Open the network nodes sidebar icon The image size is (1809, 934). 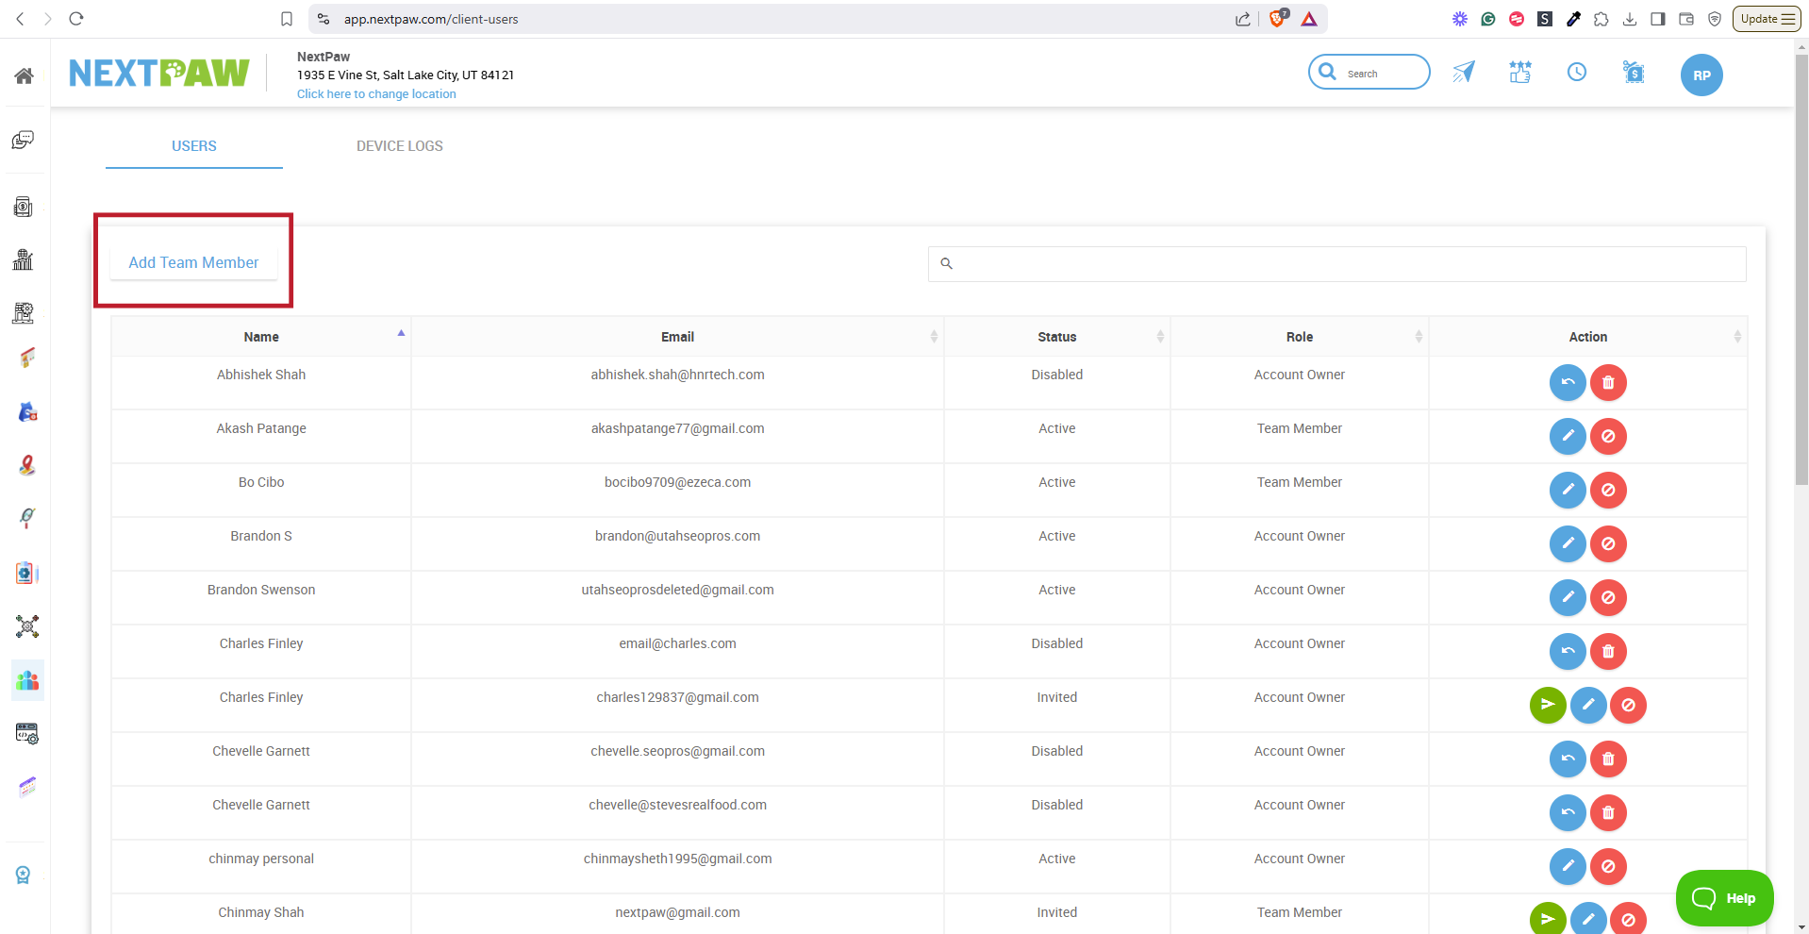[27, 626]
